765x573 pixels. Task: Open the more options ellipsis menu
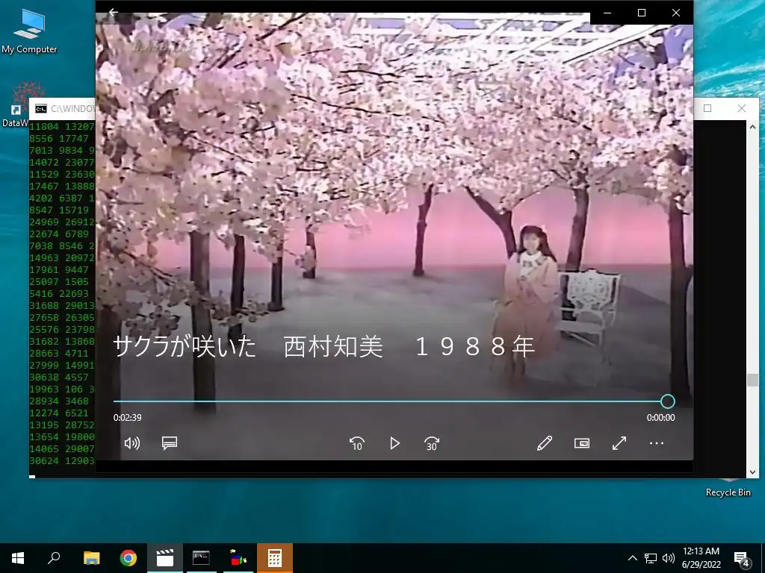(x=657, y=443)
